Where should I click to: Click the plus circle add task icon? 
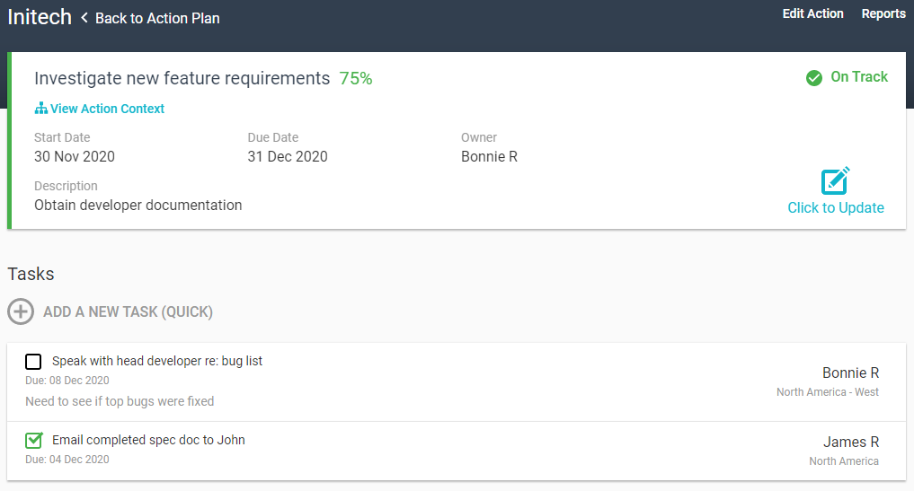pos(20,311)
